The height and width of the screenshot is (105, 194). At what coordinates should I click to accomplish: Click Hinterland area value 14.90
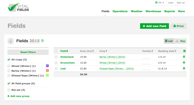click(83, 57)
